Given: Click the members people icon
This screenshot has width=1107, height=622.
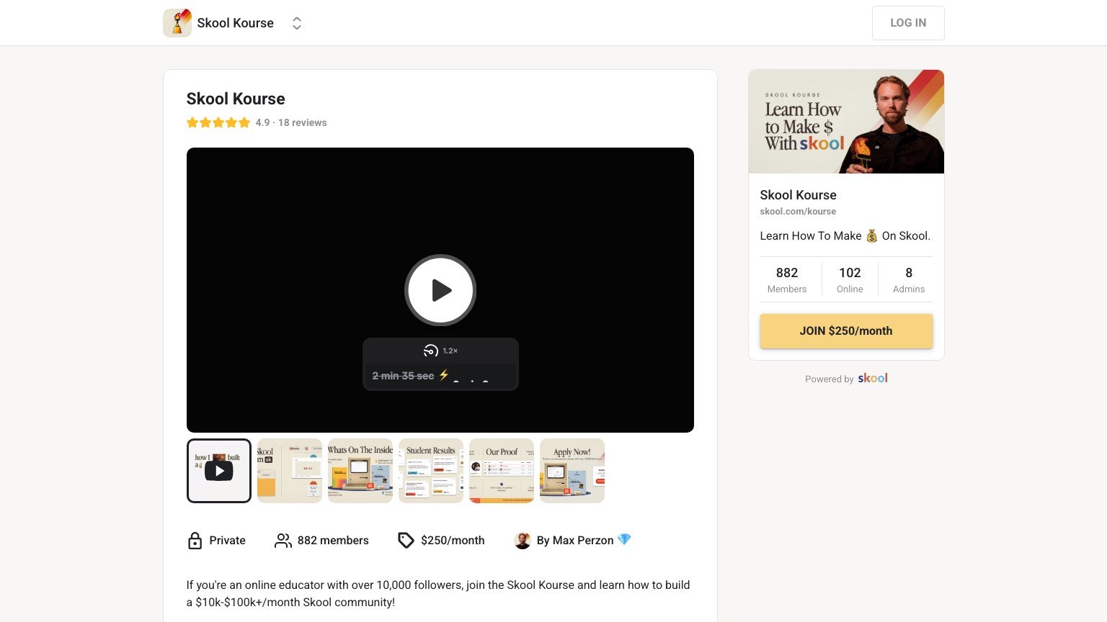Looking at the screenshot, I should tap(283, 541).
